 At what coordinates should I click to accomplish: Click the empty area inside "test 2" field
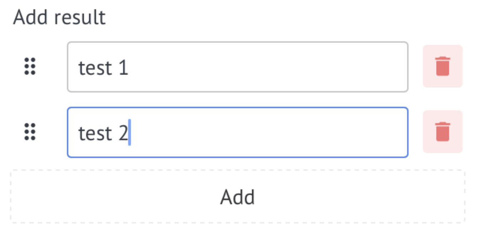point(270,132)
